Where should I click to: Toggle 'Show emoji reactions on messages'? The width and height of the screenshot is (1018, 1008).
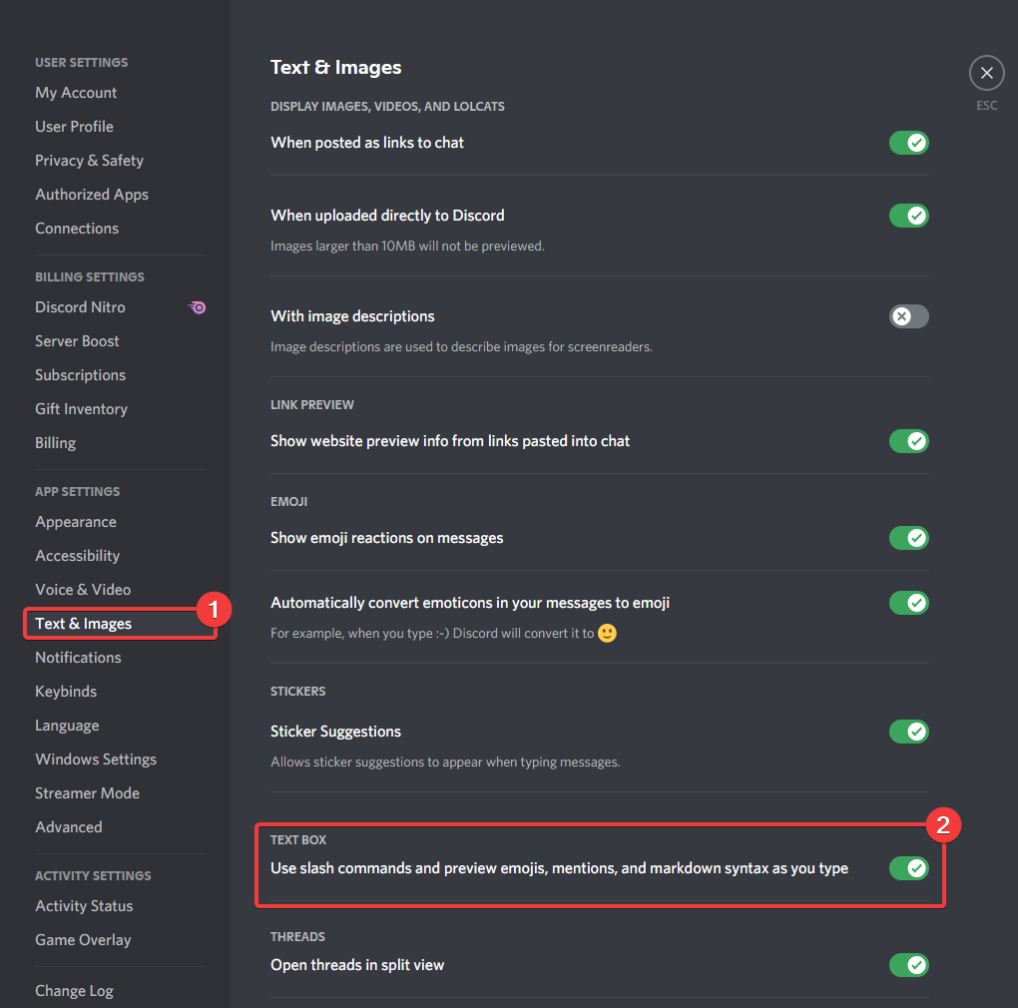908,538
